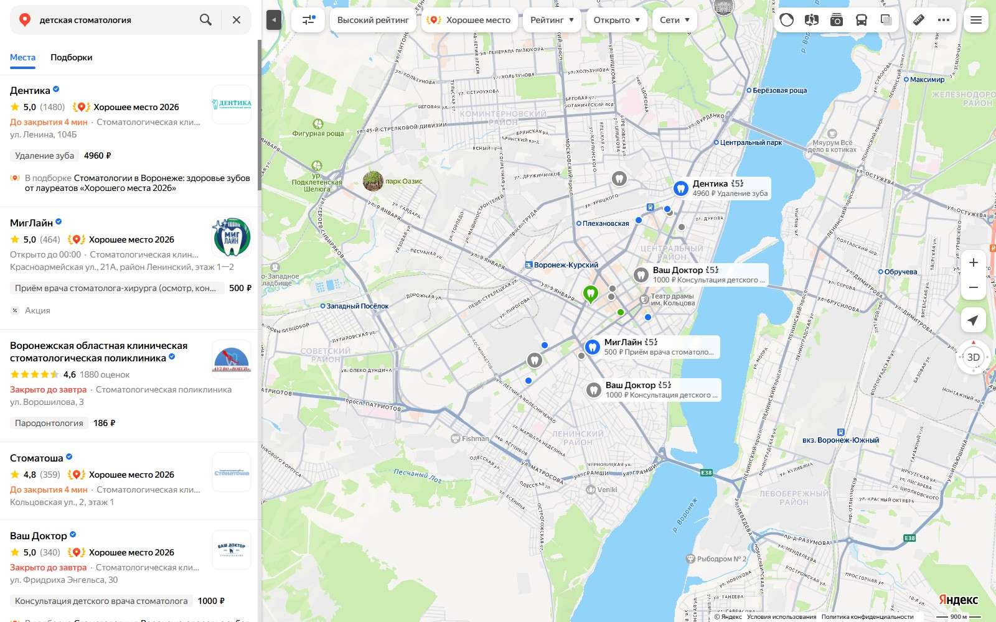Toggle the traffic layer icon

coord(787,20)
